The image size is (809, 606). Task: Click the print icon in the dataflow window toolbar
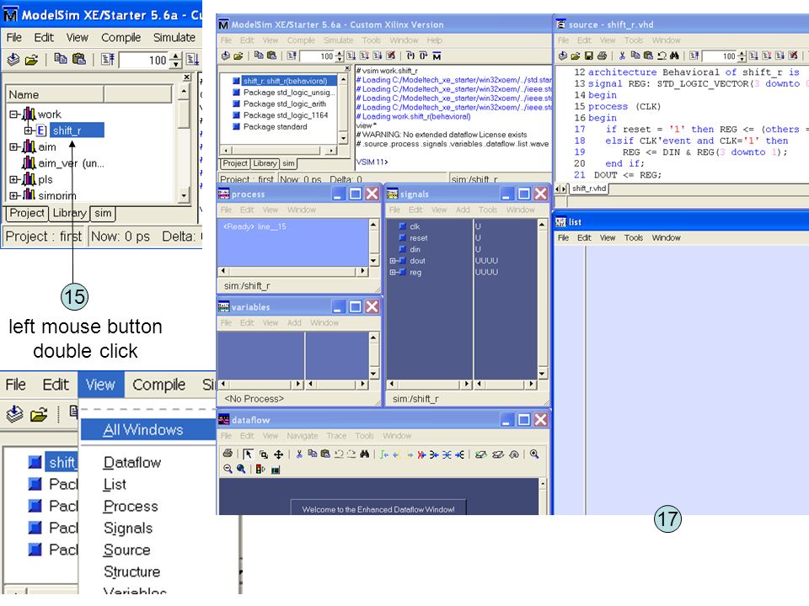click(x=227, y=454)
